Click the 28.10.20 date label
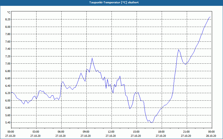 pos(211,136)
